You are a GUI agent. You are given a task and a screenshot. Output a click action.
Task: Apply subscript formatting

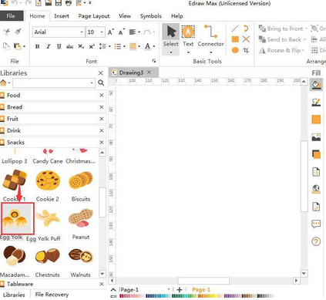81,46
